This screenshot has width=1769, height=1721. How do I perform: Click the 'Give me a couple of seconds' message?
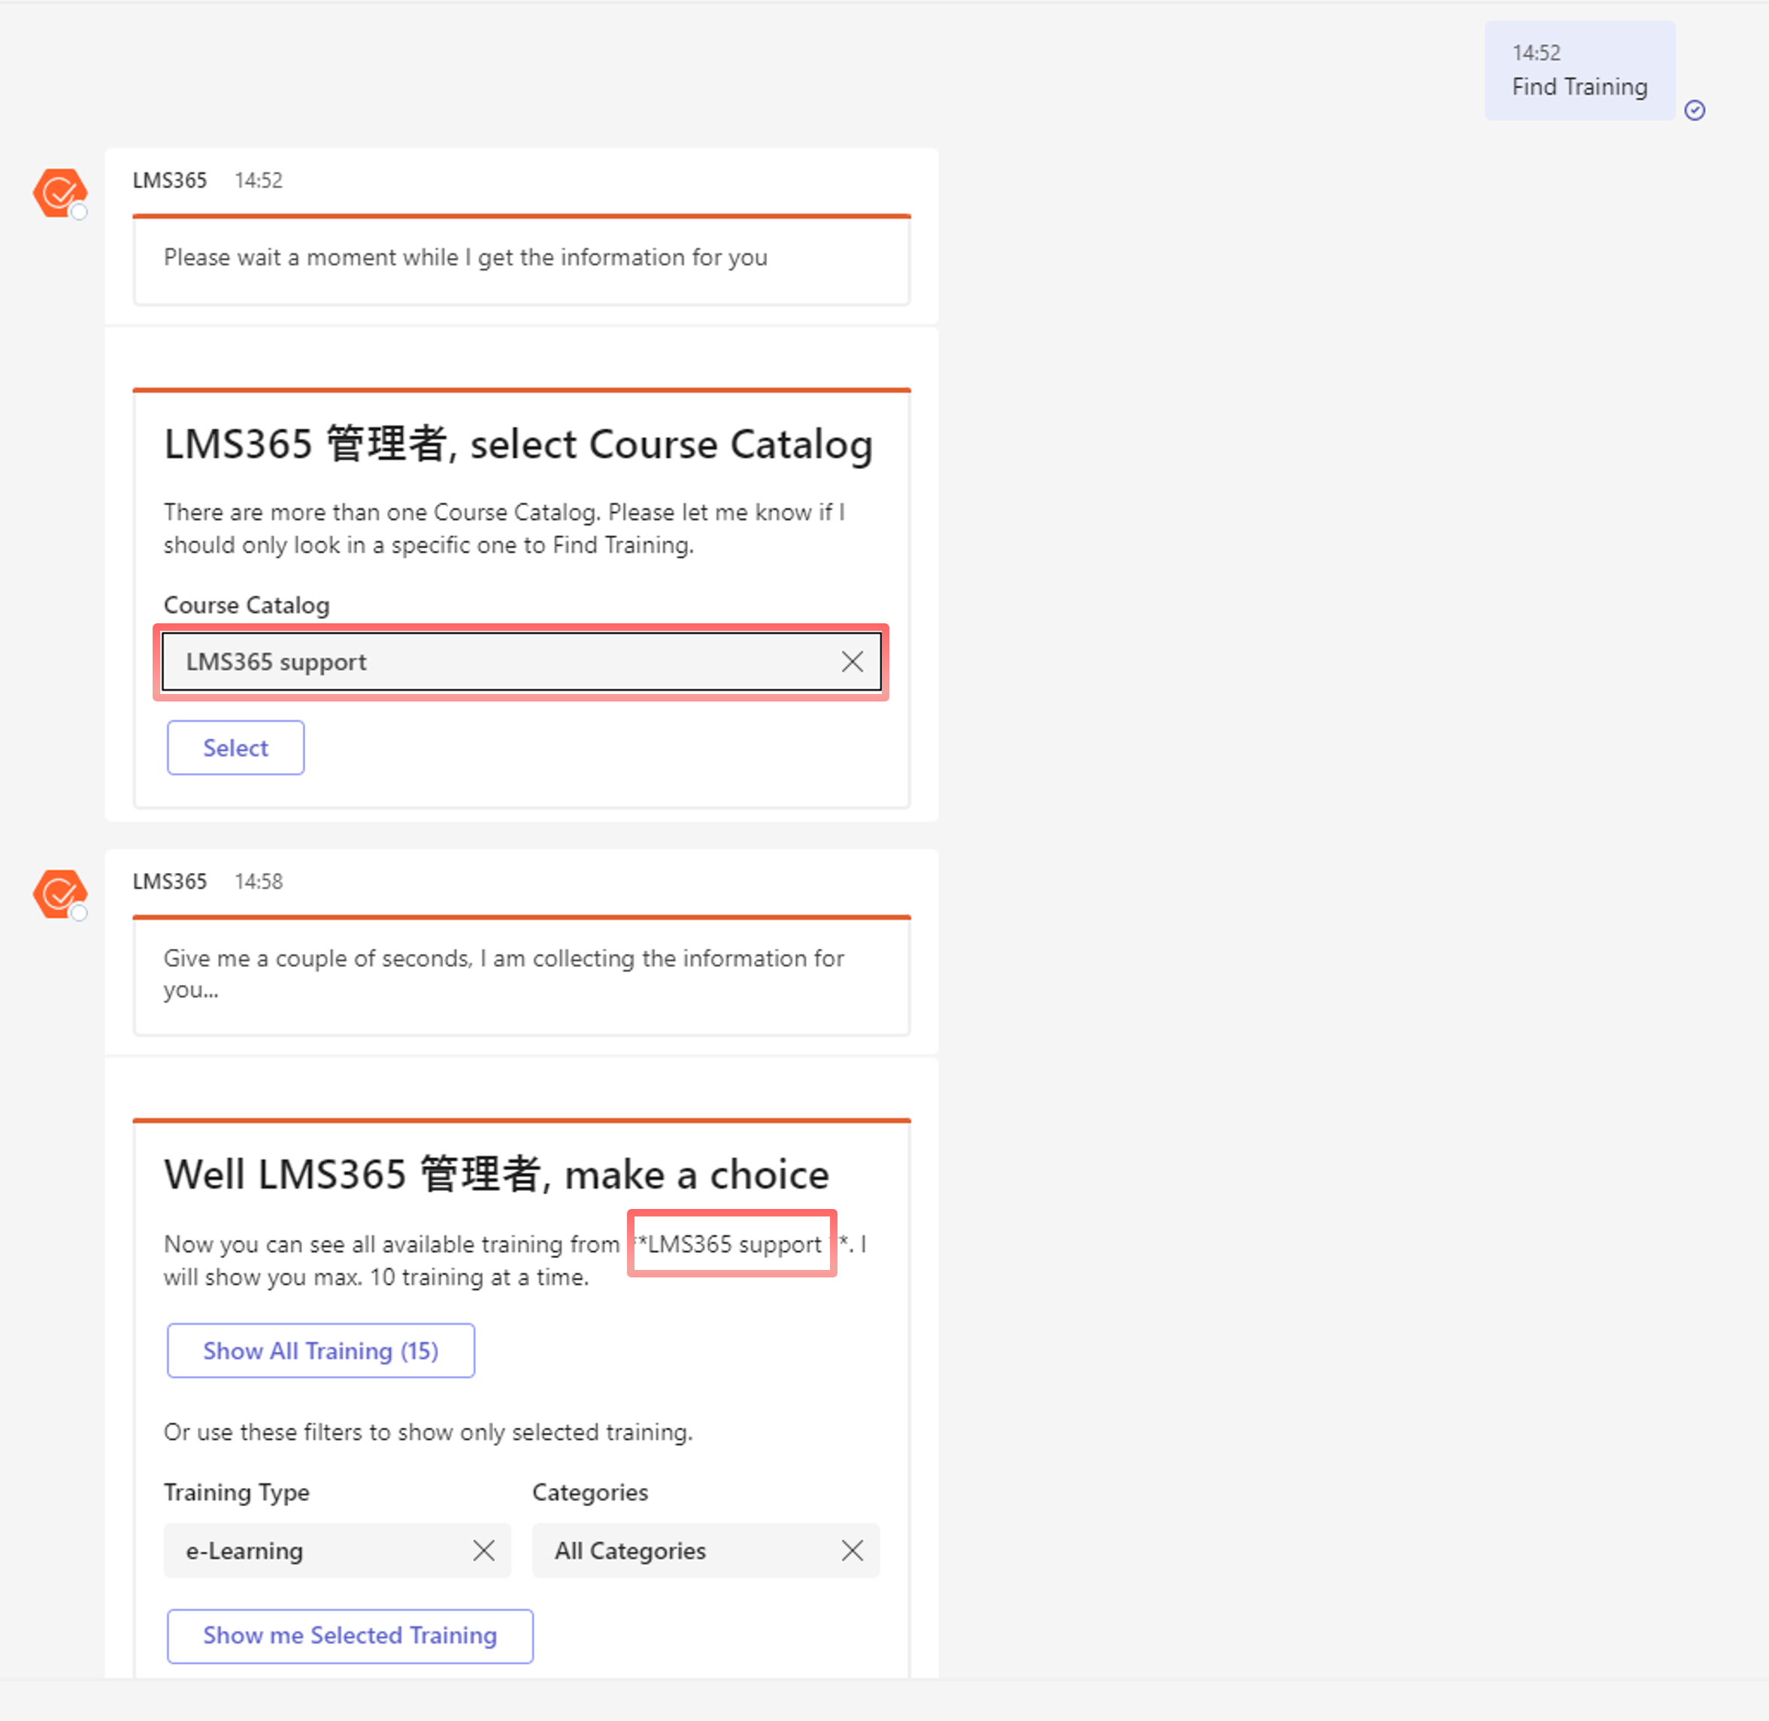504,974
